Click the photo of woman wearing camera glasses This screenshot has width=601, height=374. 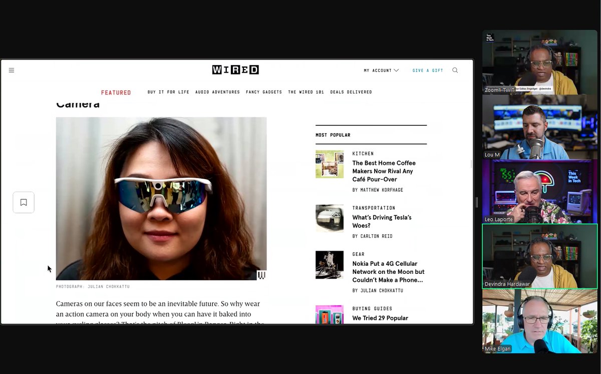[x=161, y=198]
